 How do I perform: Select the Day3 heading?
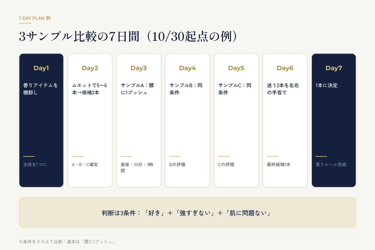pyautogui.click(x=139, y=68)
